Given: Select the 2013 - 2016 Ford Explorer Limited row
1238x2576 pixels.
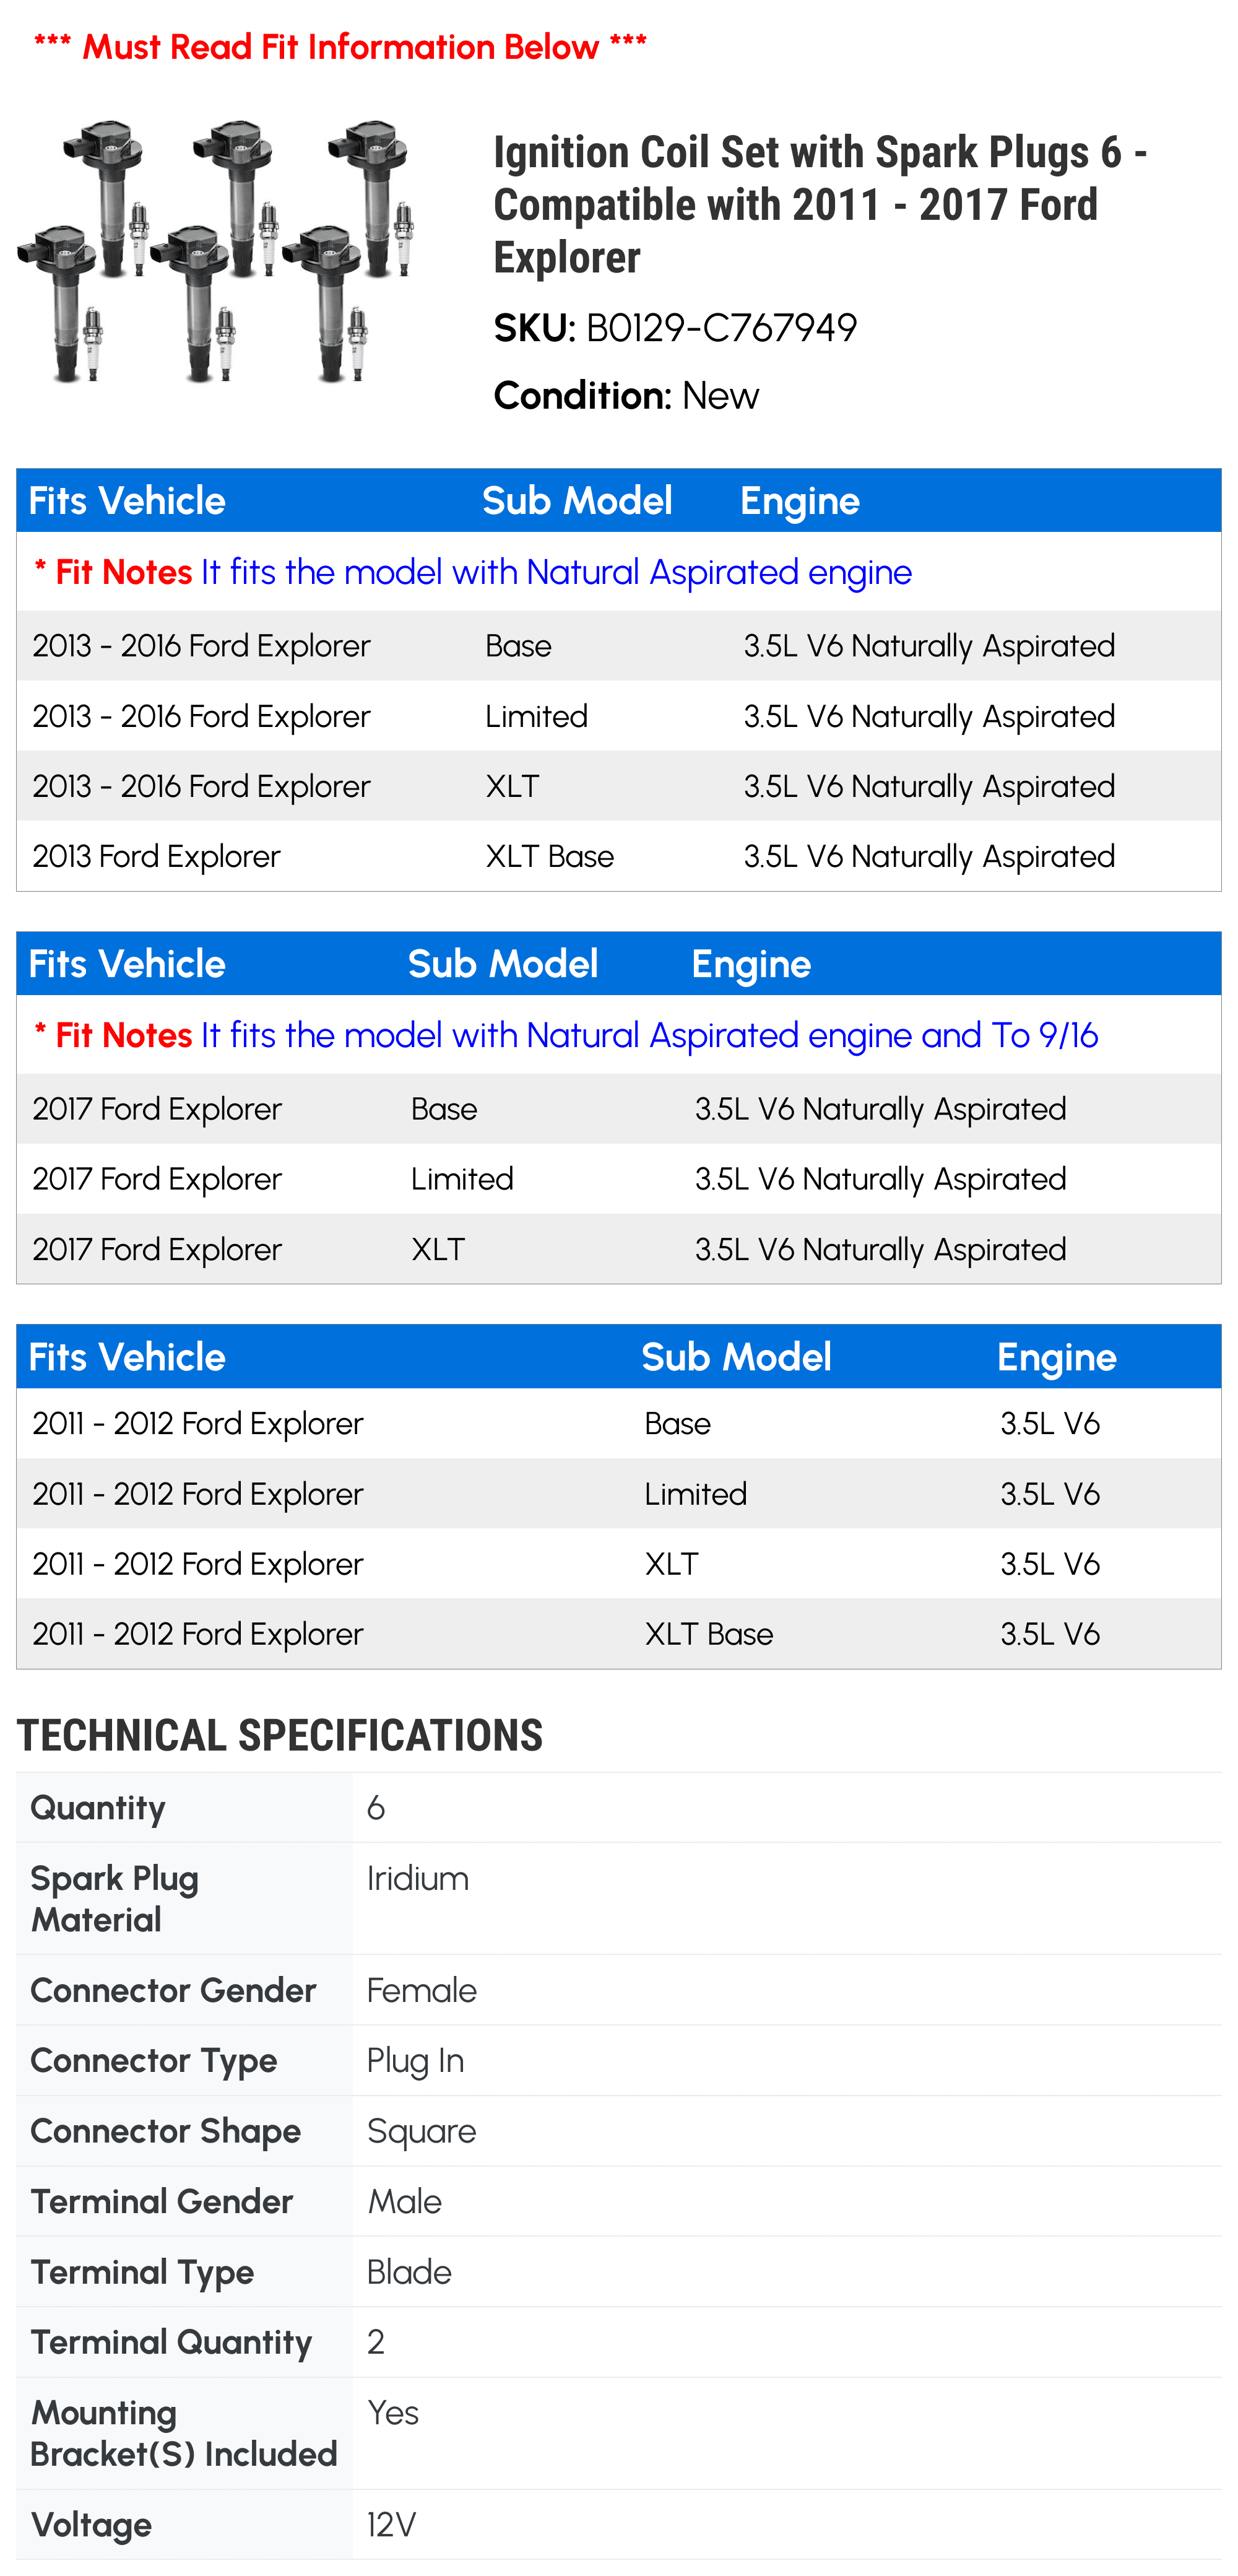Looking at the screenshot, I should (x=618, y=716).
